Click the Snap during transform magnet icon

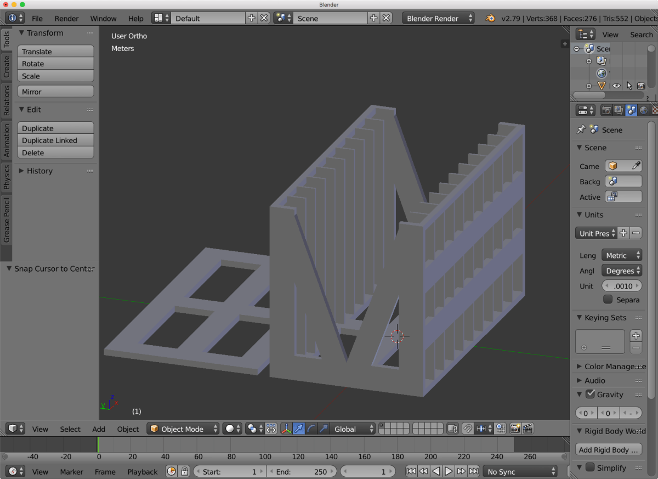[x=467, y=429]
